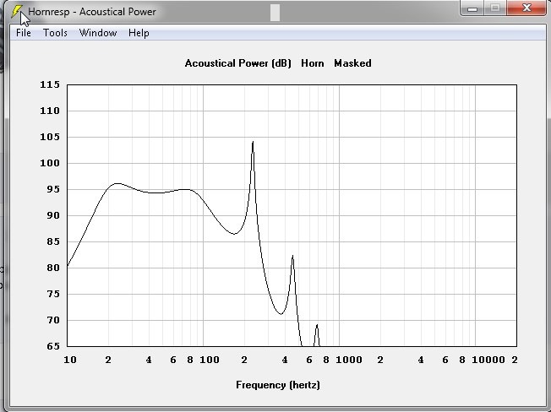Click the 70 dB y-axis value
The image size is (551, 412).
coord(53,320)
